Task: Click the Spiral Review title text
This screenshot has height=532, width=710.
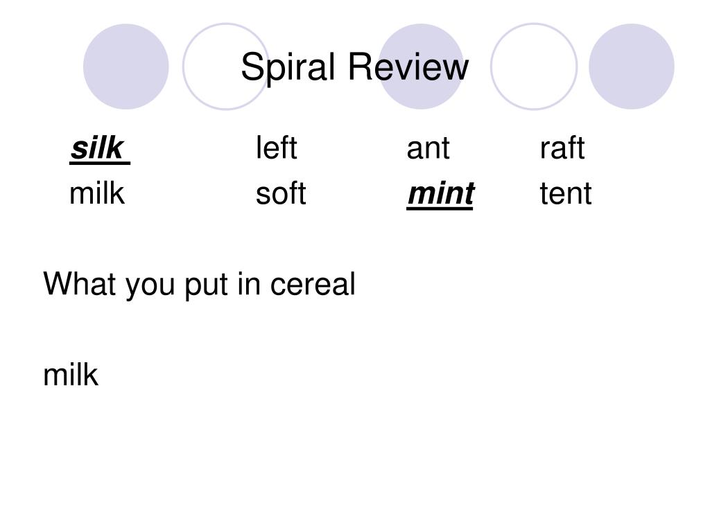Action: [354, 67]
